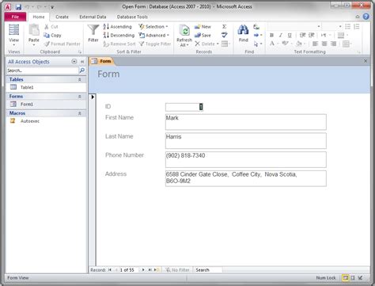
Task: Toggle Italic text formatting
Action: tap(281, 35)
